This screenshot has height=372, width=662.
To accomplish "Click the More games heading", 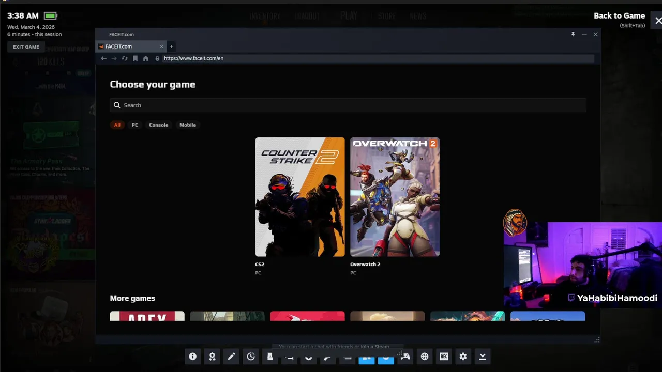I will (x=132, y=298).
